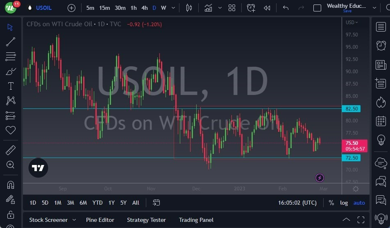Click the fullscreen rectangle icon
This screenshot has width=390, height=228.
click(317, 8)
